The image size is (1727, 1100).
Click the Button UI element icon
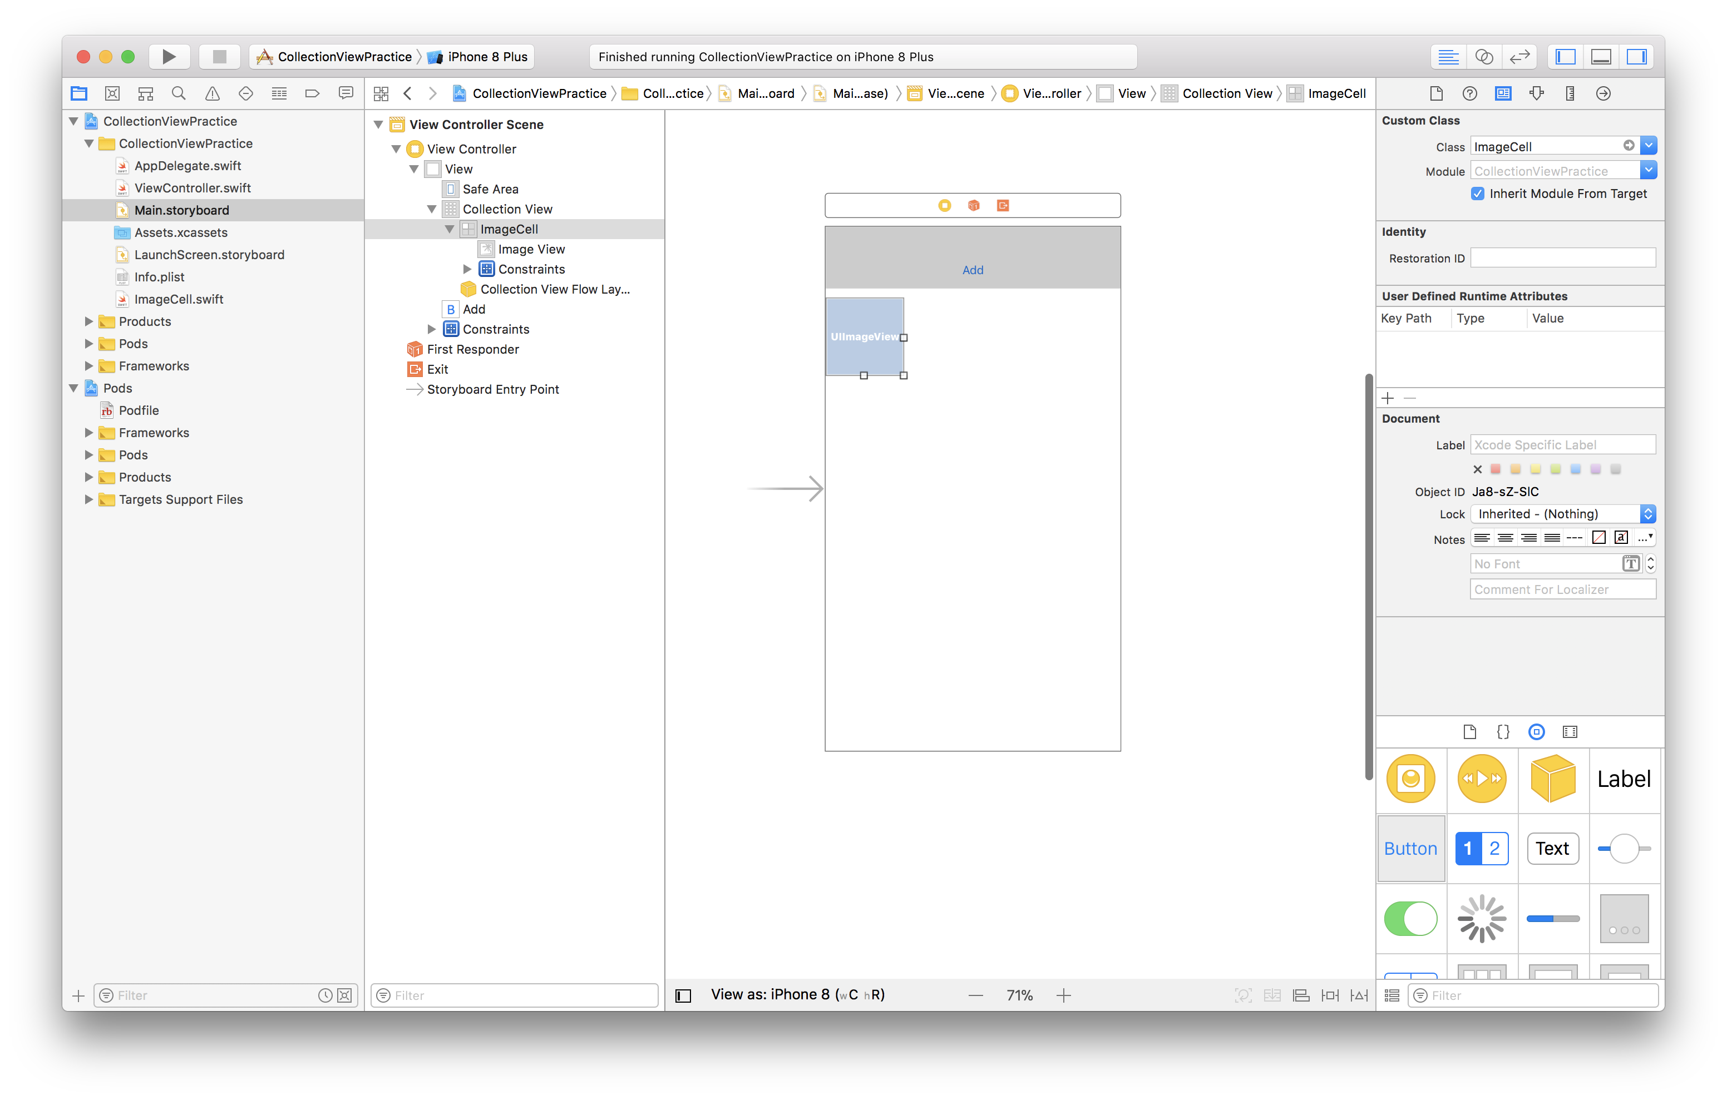click(x=1411, y=848)
